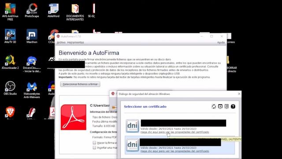Enable the Insertar una marca checkbox

(94, 148)
